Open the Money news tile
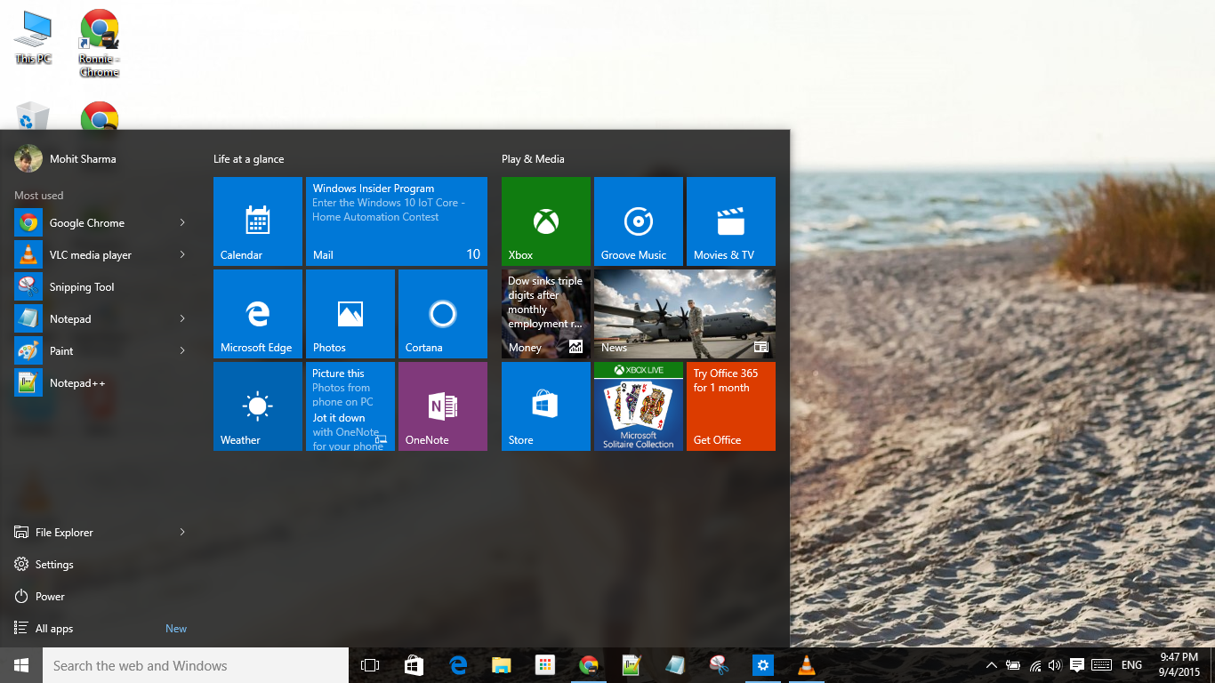The width and height of the screenshot is (1215, 683). point(546,314)
